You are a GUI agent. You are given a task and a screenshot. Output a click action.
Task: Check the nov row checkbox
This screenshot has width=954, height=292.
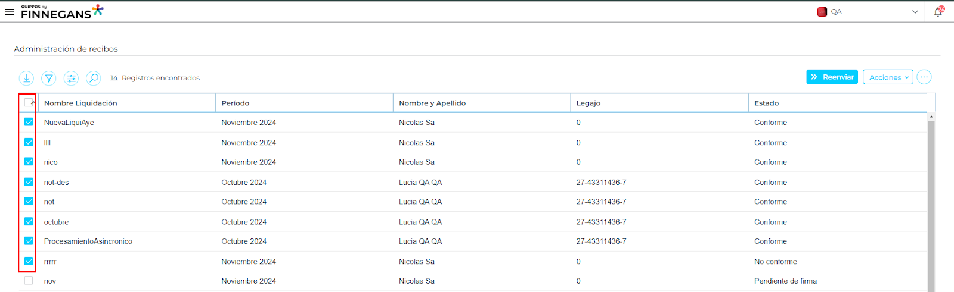click(x=29, y=281)
